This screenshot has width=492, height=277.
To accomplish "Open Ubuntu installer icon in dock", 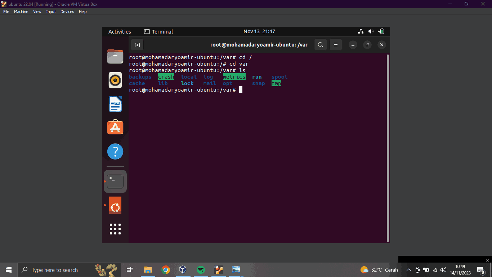I will (115, 205).
